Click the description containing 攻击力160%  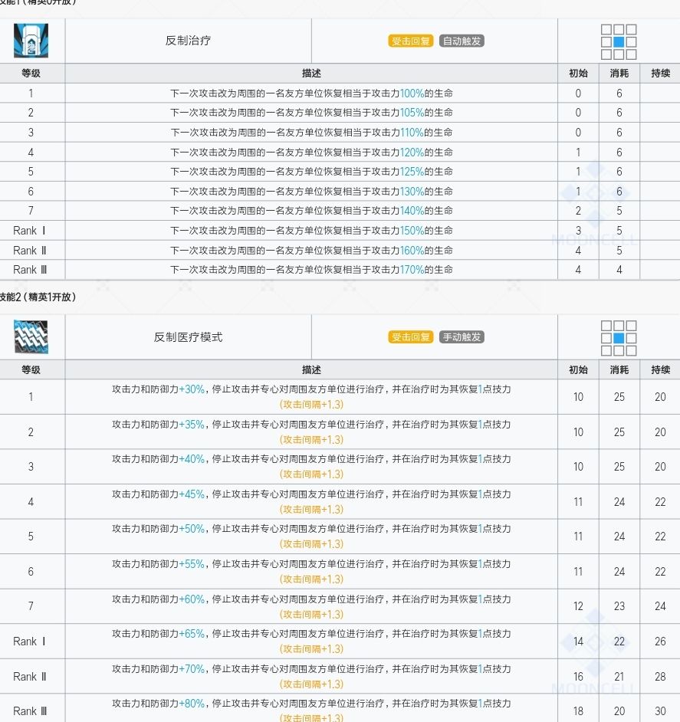tap(311, 251)
